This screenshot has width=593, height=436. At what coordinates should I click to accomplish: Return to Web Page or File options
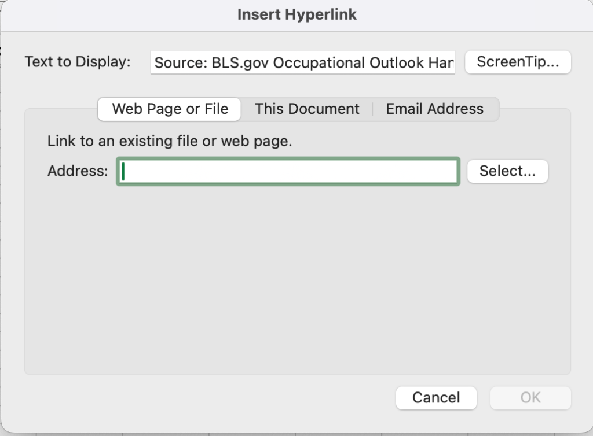coord(169,109)
